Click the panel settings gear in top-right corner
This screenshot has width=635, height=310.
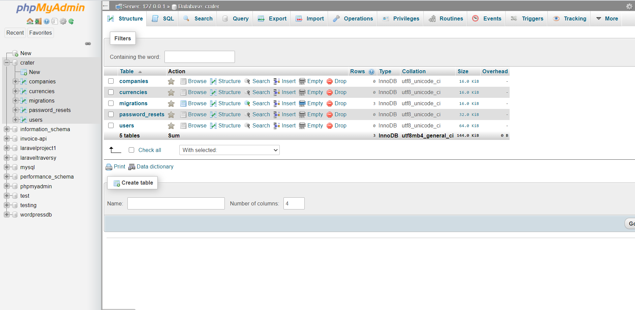click(x=629, y=6)
